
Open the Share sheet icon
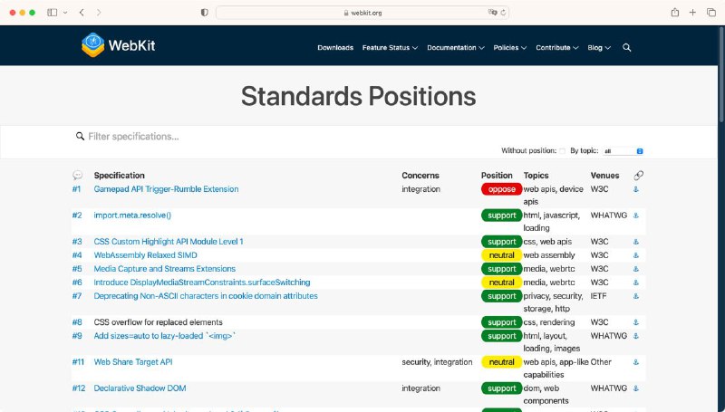pyautogui.click(x=675, y=13)
